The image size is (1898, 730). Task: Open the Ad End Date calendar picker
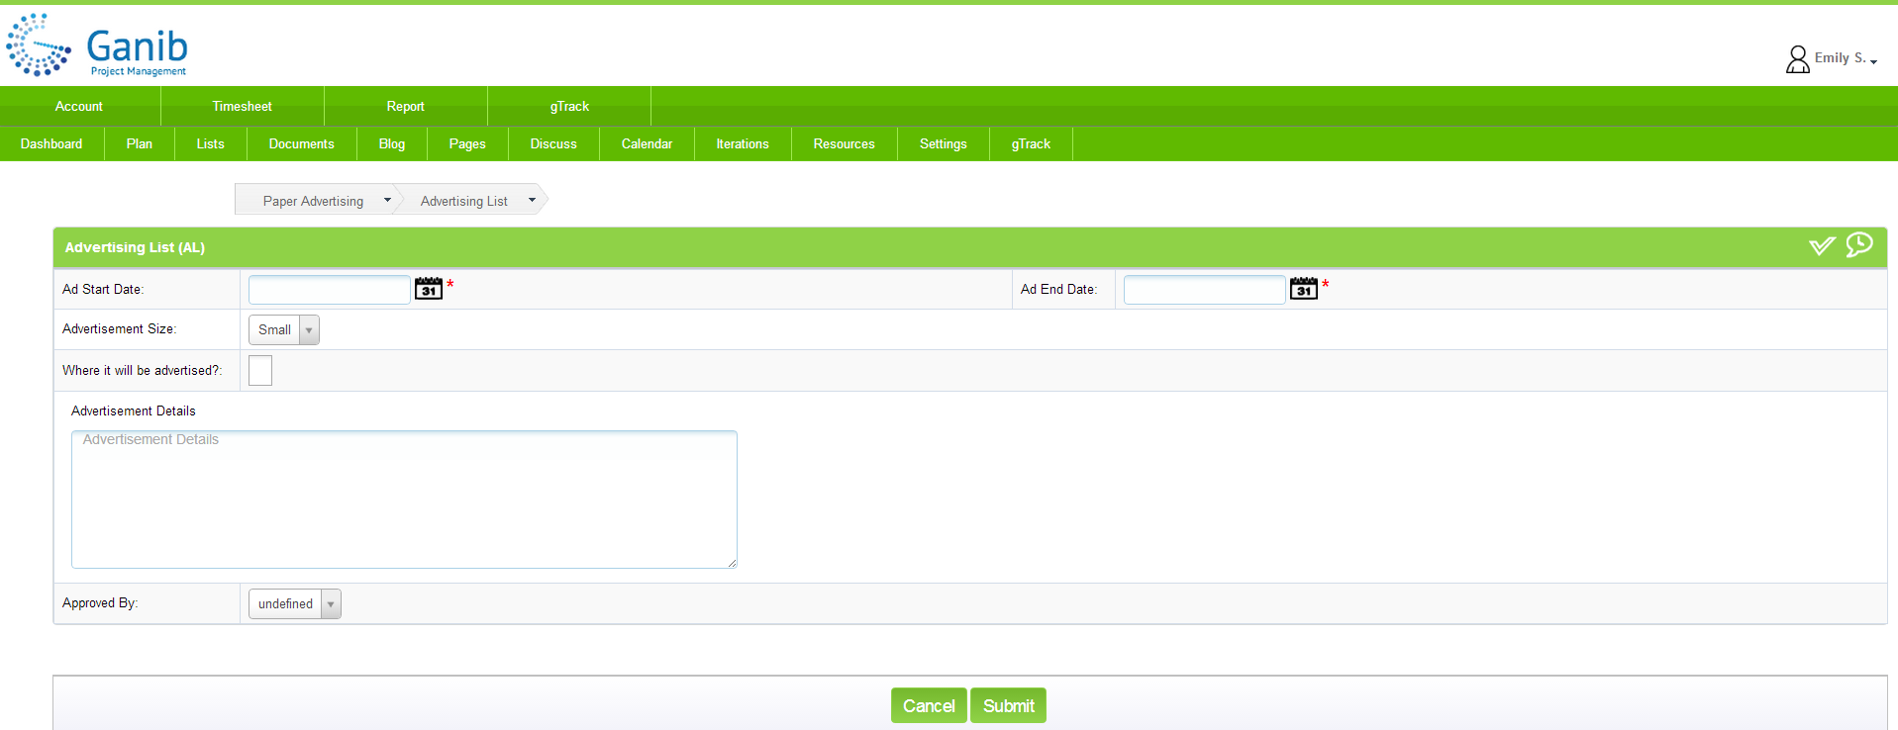point(1303,289)
